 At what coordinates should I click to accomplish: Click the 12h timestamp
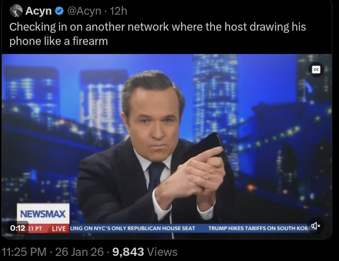tap(118, 11)
